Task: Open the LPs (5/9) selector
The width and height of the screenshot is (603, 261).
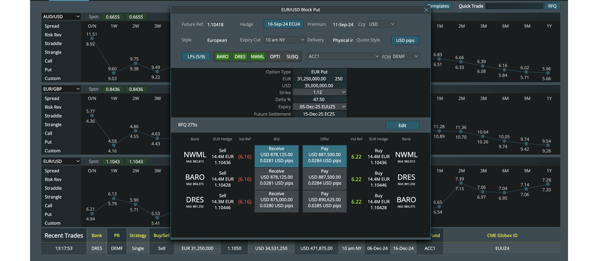Action: (196, 57)
